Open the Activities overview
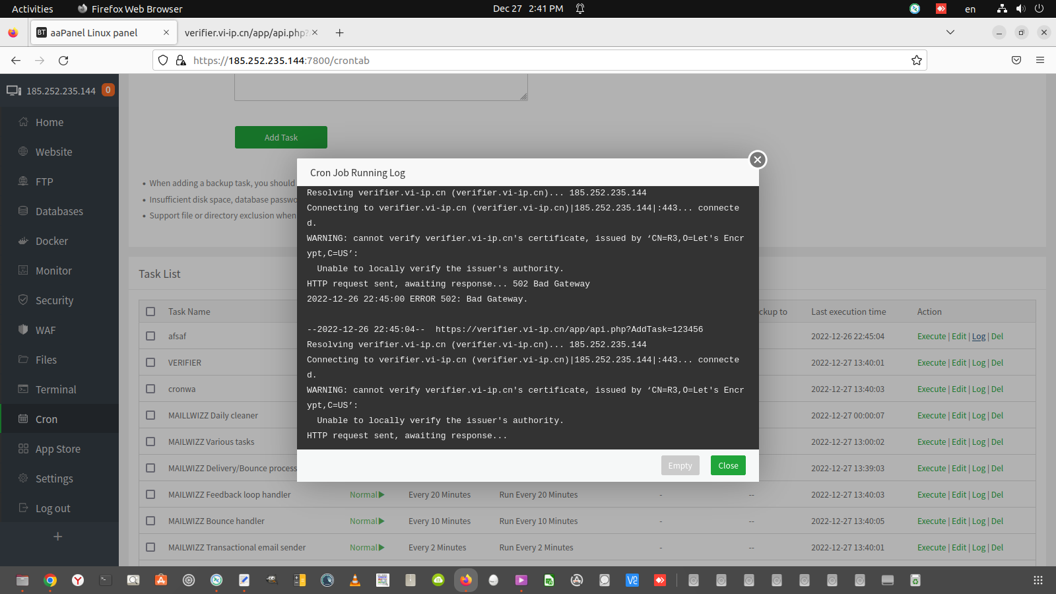1056x594 pixels. pos(32,9)
